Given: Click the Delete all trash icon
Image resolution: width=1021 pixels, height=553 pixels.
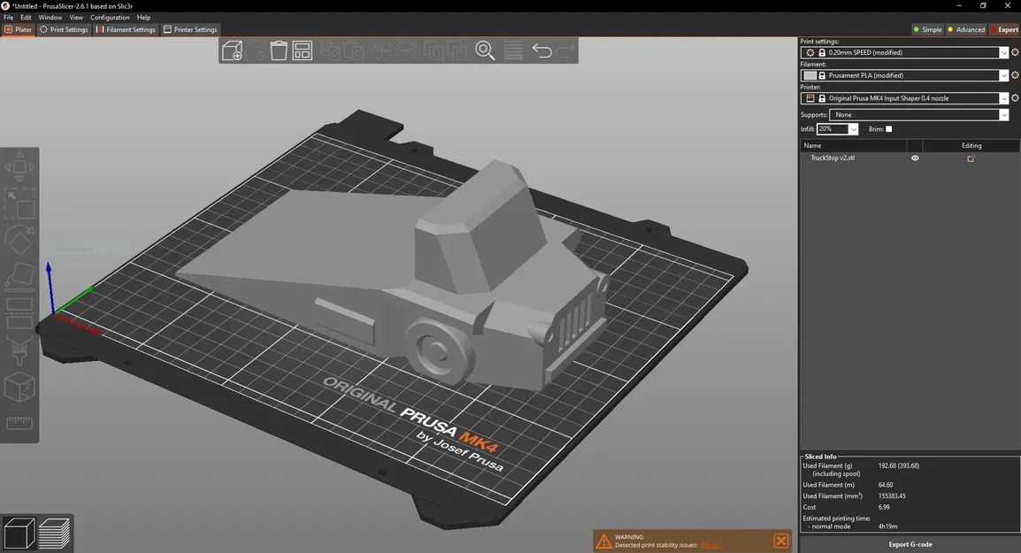Looking at the screenshot, I should pyautogui.click(x=279, y=50).
